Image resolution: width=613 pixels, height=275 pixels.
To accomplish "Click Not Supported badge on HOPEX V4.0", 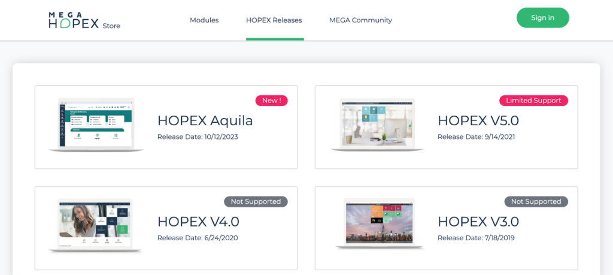I will click(256, 201).
